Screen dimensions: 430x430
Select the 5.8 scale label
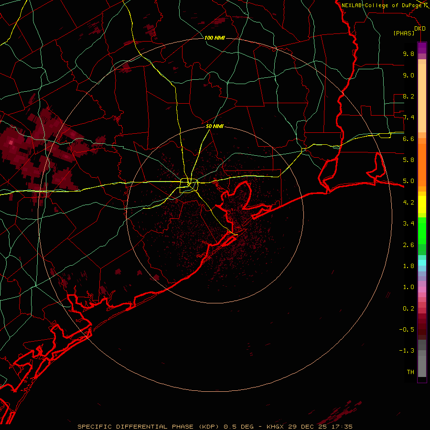408,160
